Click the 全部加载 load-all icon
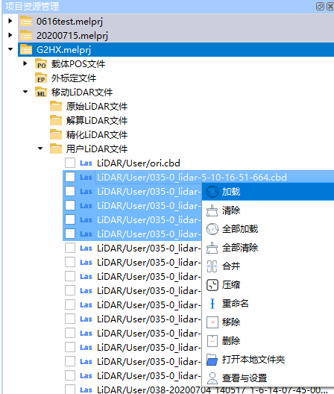 [x=212, y=229]
